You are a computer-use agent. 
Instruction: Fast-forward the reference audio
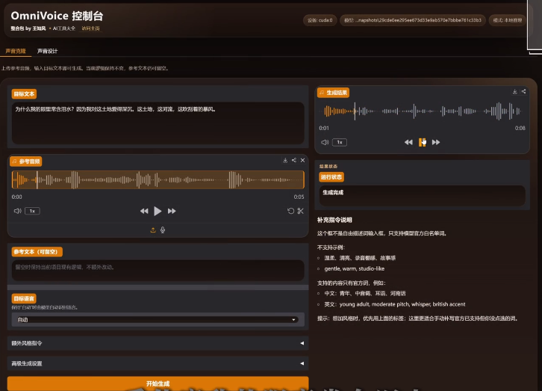pyautogui.click(x=172, y=211)
